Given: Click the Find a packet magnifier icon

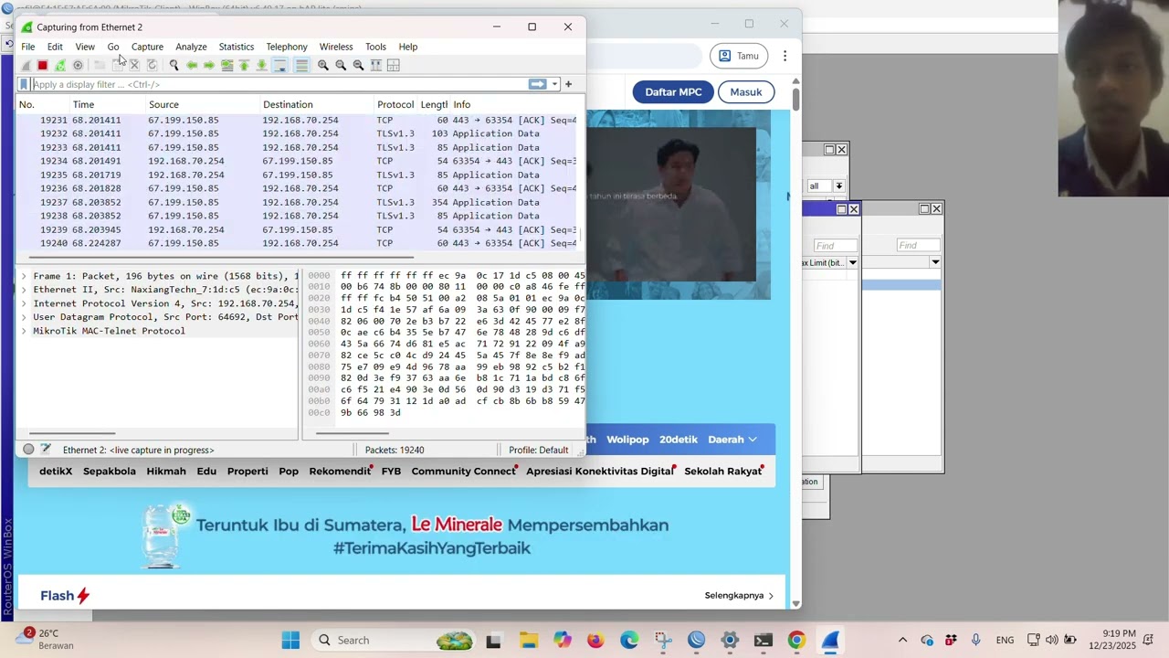Looking at the screenshot, I should 174,65.
